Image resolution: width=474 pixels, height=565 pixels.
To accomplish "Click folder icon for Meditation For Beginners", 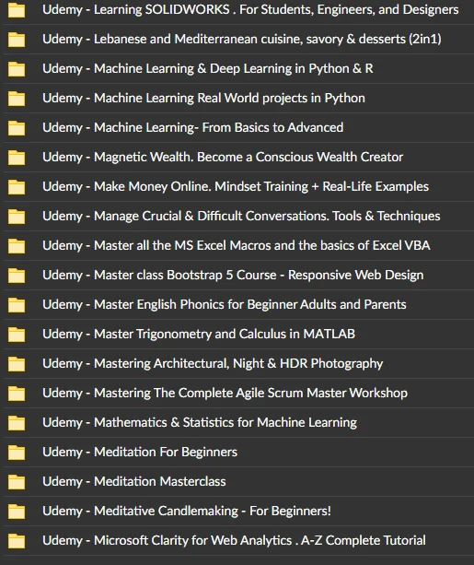I will pos(17,453).
